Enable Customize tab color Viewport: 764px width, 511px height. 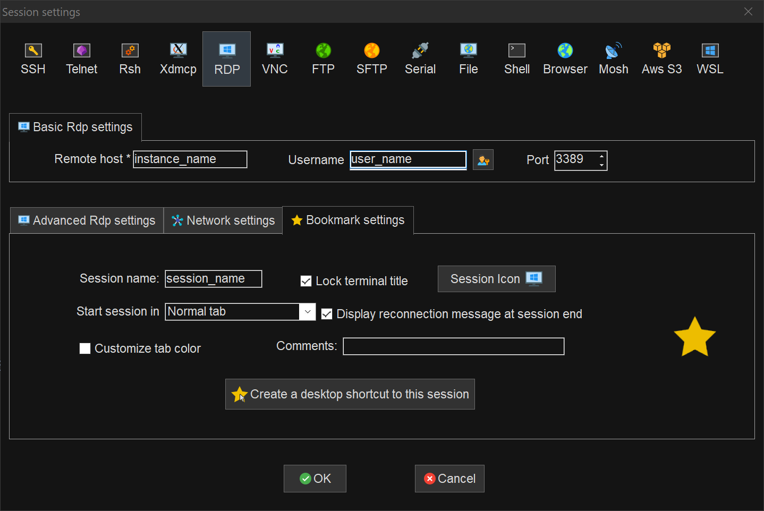(x=85, y=348)
